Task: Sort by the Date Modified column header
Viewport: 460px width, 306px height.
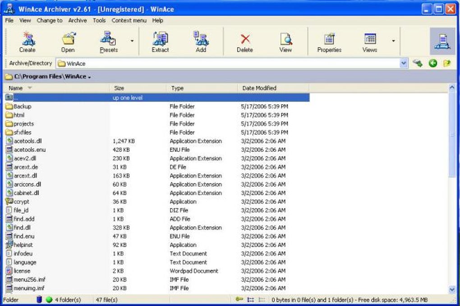Action: tap(273, 88)
